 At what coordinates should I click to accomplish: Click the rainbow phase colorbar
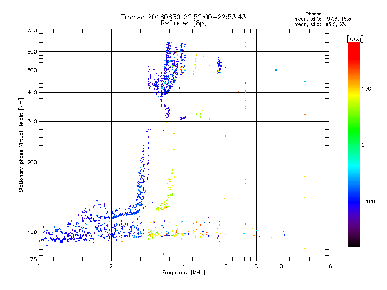tap(354, 145)
